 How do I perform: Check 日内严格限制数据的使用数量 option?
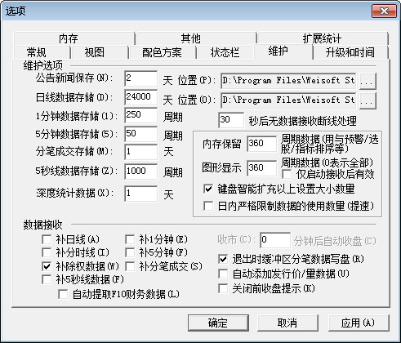[208, 206]
